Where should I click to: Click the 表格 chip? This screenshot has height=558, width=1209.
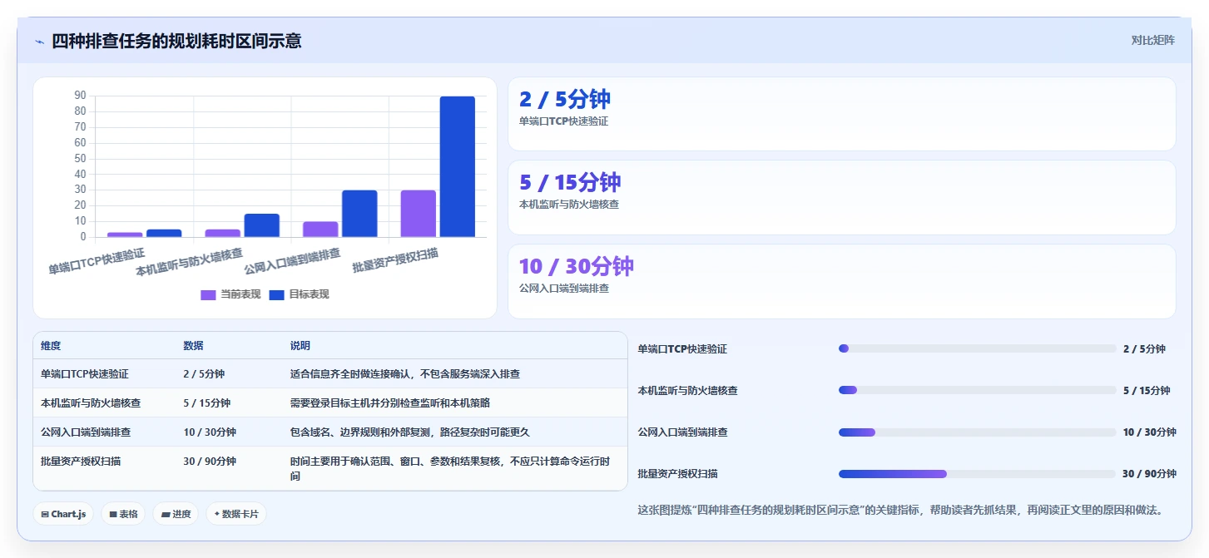(x=123, y=514)
